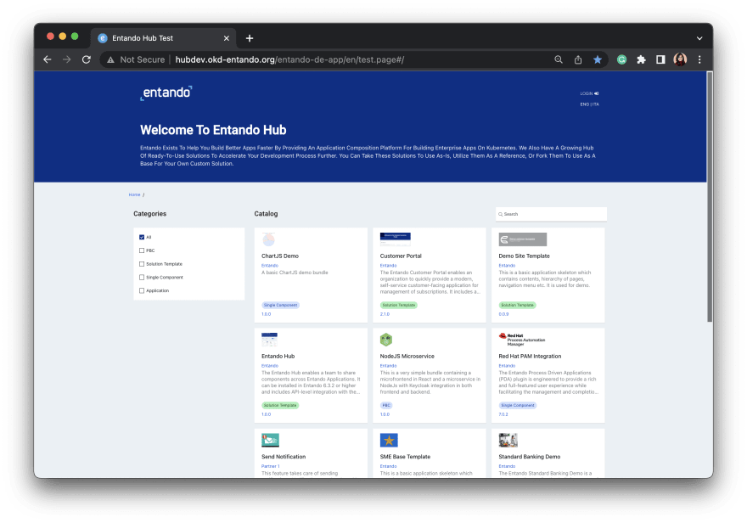Click the Partner 1 organisation link
The width and height of the screenshot is (747, 523).
(270, 466)
